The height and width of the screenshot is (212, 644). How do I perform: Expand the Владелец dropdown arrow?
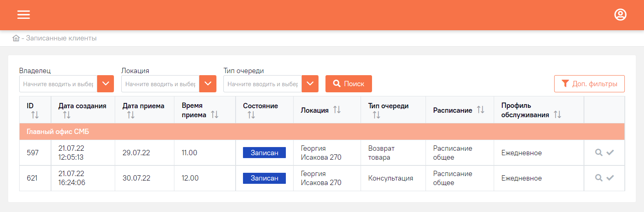click(x=105, y=84)
